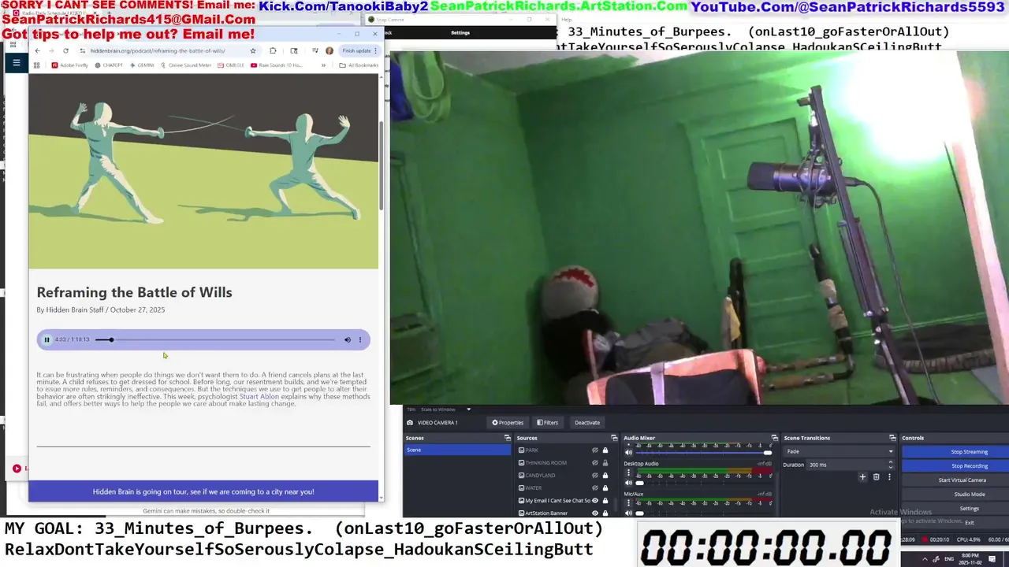Open Chrome extensions puzzle icon
The width and height of the screenshot is (1009, 567).
tap(273, 50)
